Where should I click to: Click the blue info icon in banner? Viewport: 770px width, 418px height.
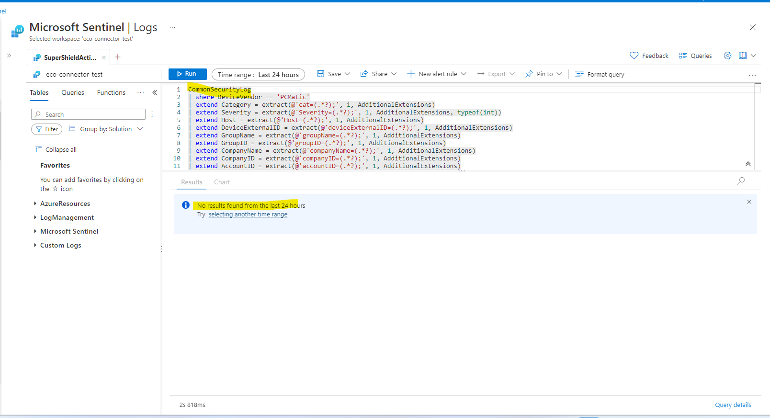tap(186, 205)
